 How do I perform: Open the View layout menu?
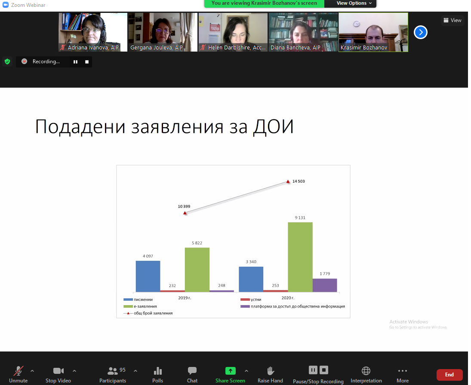(x=452, y=20)
